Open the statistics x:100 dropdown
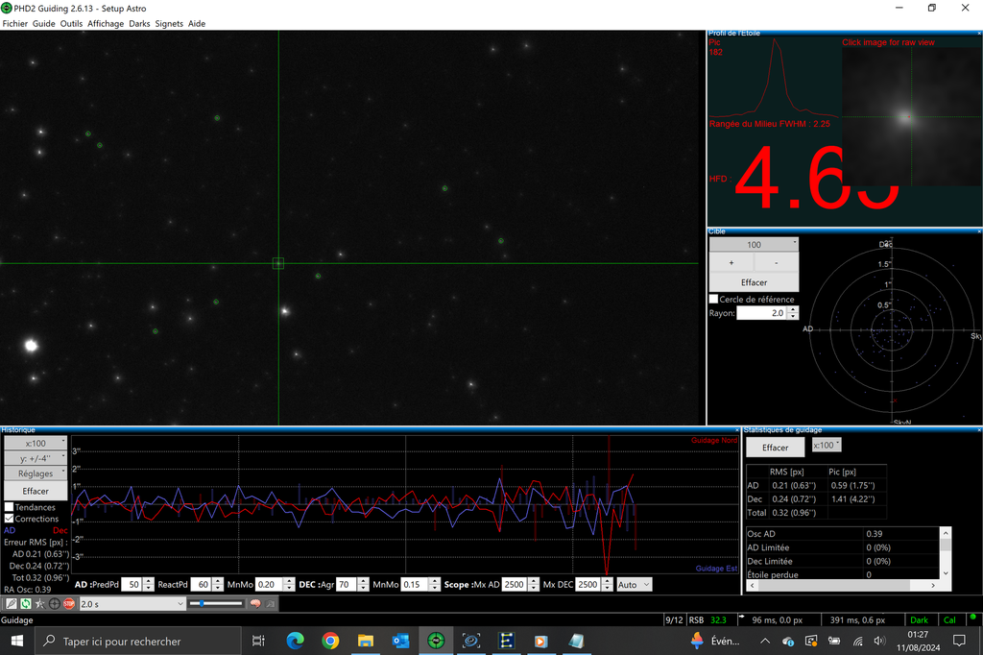 [x=827, y=445]
